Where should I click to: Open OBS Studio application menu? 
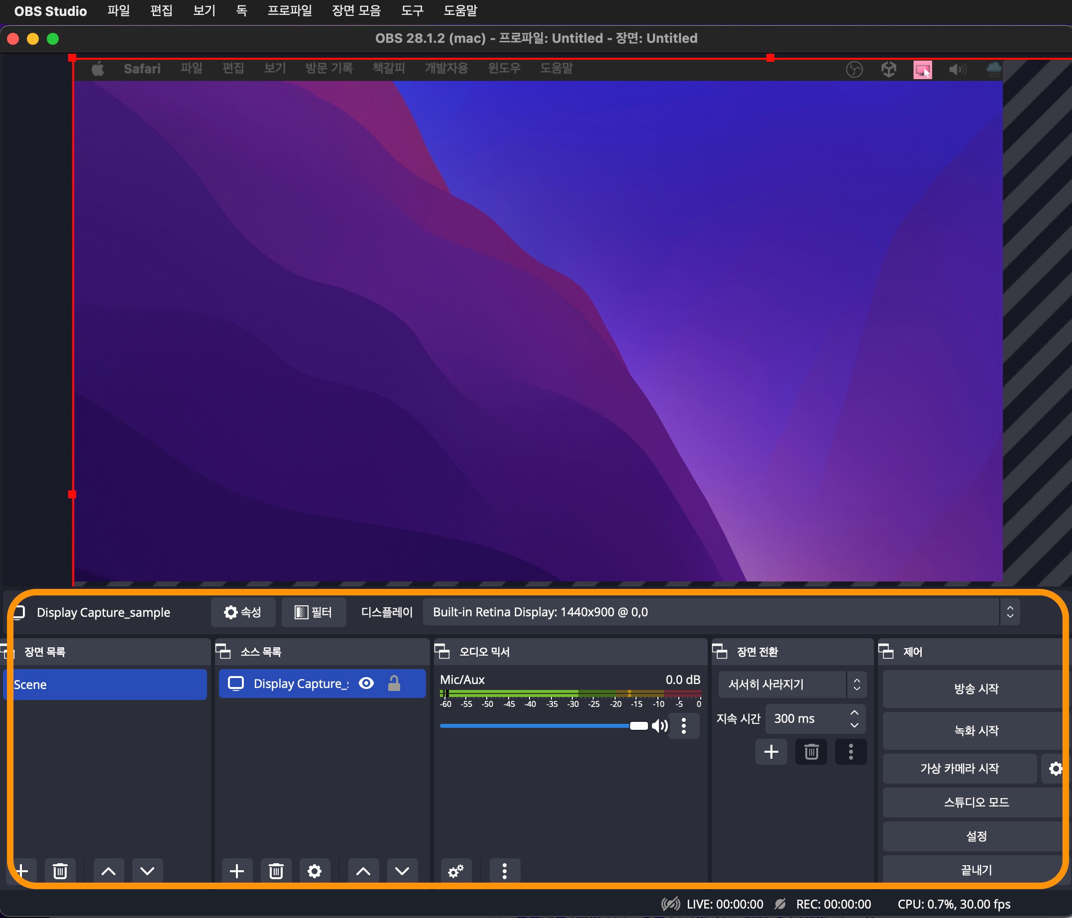point(51,11)
